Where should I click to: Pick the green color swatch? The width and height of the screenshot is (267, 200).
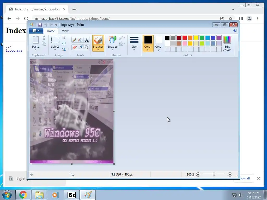pyautogui.click(x=202, y=38)
